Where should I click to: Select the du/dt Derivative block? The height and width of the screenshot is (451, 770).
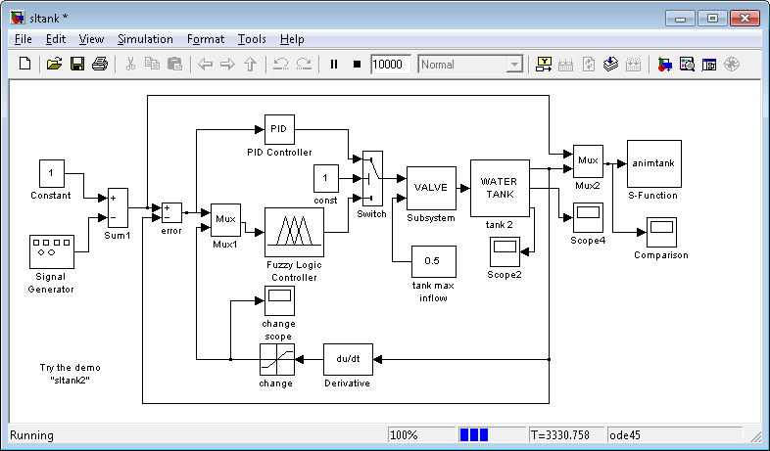pyautogui.click(x=348, y=359)
